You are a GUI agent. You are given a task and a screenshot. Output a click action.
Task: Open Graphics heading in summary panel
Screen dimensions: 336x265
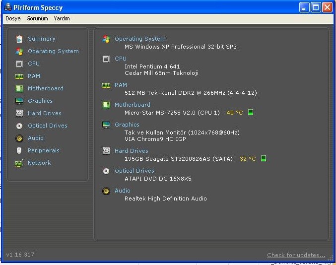click(127, 125)
